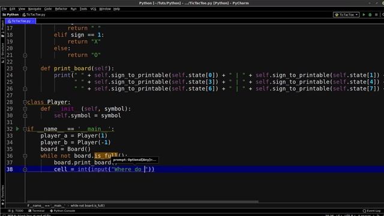Image resolution: width=384 pixels, height=216 pixels.
Task: Click the run gutter arrow on line 32
Action: 17,128
